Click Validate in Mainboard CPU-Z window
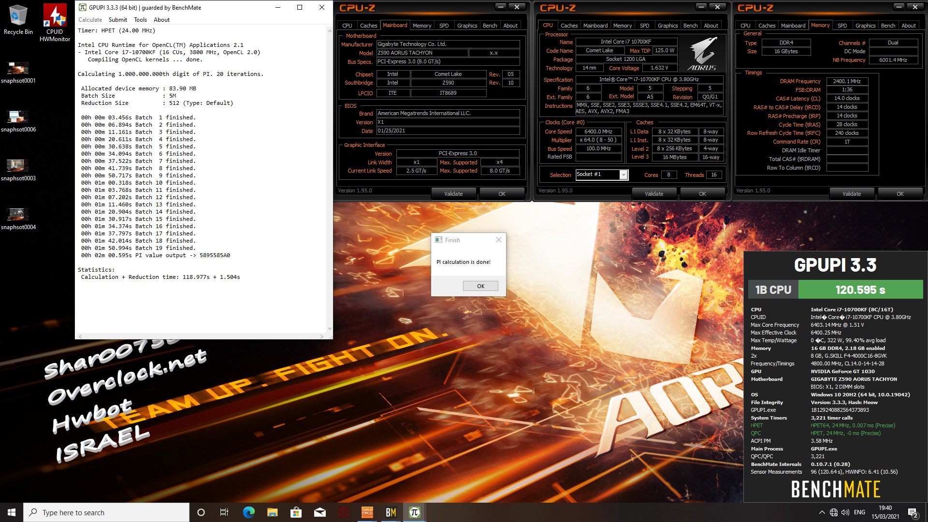 click(x=453, y=194)
